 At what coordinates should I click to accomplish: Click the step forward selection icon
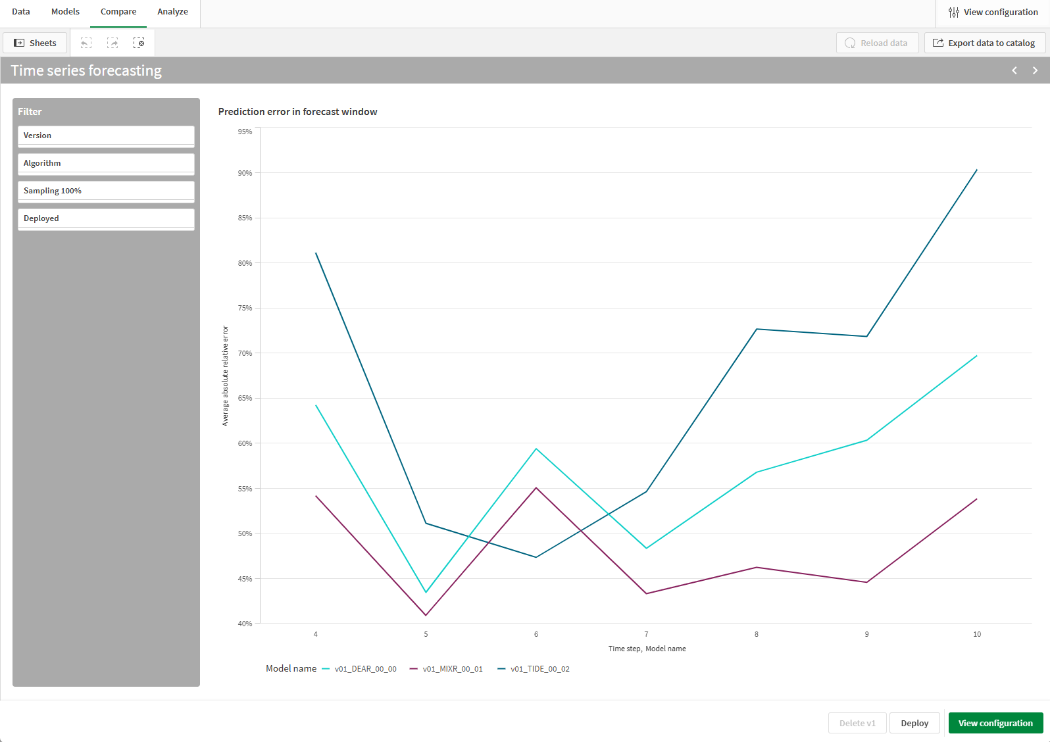coord(113,43)
